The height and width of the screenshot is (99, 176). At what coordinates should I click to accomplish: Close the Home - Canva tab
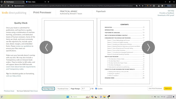point(45,2)
